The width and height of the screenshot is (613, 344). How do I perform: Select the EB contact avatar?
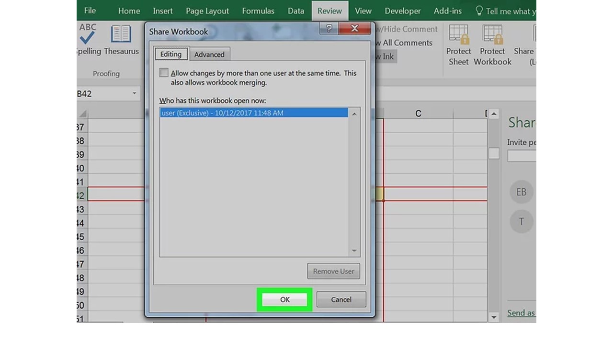coord(521,192)
